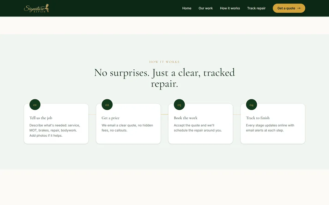Click 'Describe what's needed' description text
The height and width of the screenshot is (205, 329).
54,130
